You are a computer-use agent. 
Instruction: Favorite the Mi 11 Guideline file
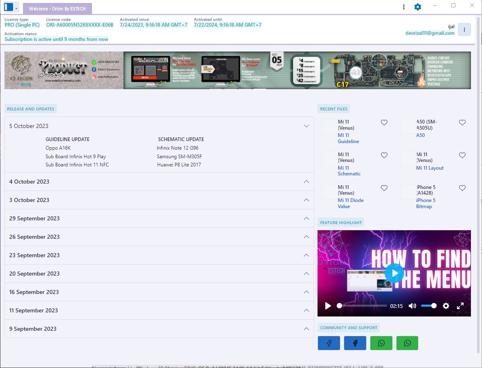pyautogui.click(x=384, y=123)
